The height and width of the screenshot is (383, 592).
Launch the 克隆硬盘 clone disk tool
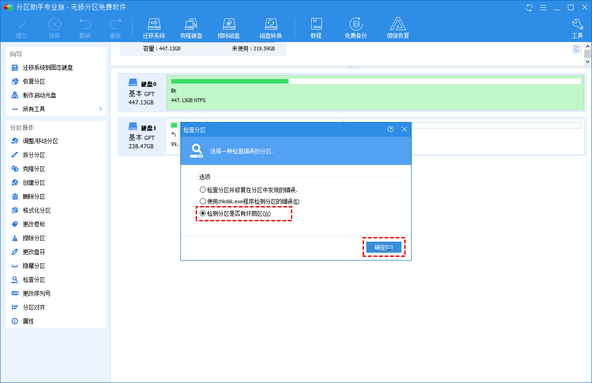coord(191,29)
